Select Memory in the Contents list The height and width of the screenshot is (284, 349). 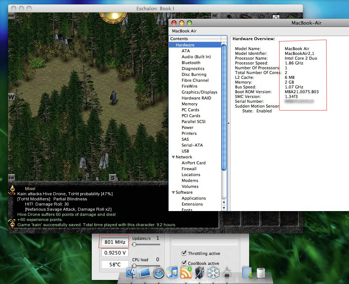tap(189, 104)
